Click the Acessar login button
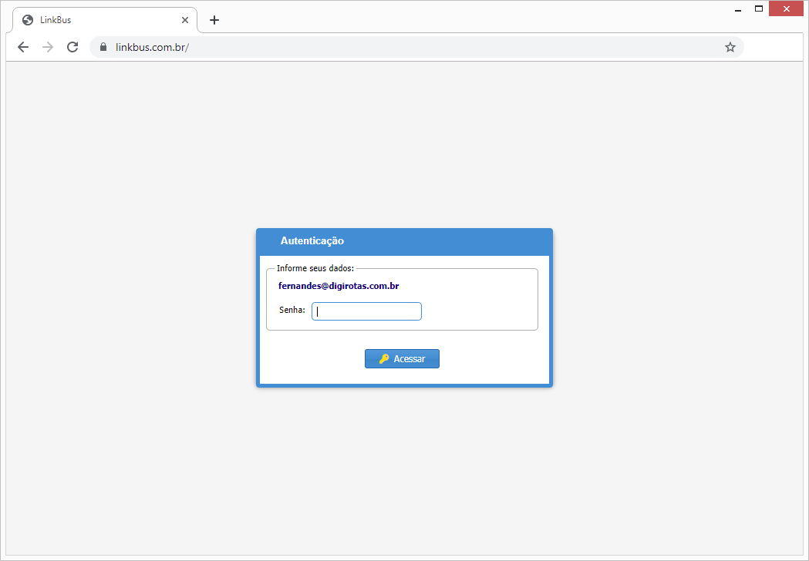This screenshot has height=561, width=809. [x=402, y=358]
